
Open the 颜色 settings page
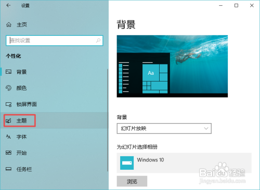click(x=54, y=88)
